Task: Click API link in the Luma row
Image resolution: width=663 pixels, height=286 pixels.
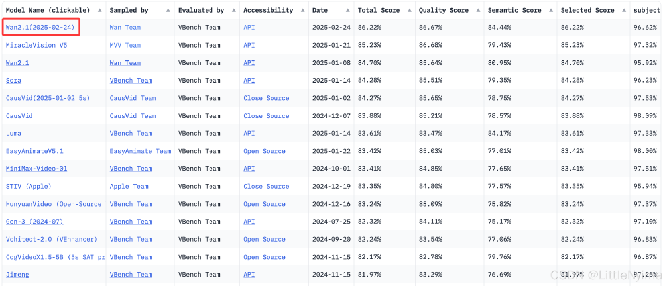Action: 249,134
